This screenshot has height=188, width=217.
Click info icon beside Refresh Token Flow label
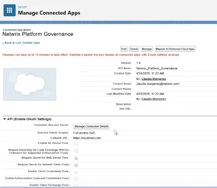tap(69, 165)
